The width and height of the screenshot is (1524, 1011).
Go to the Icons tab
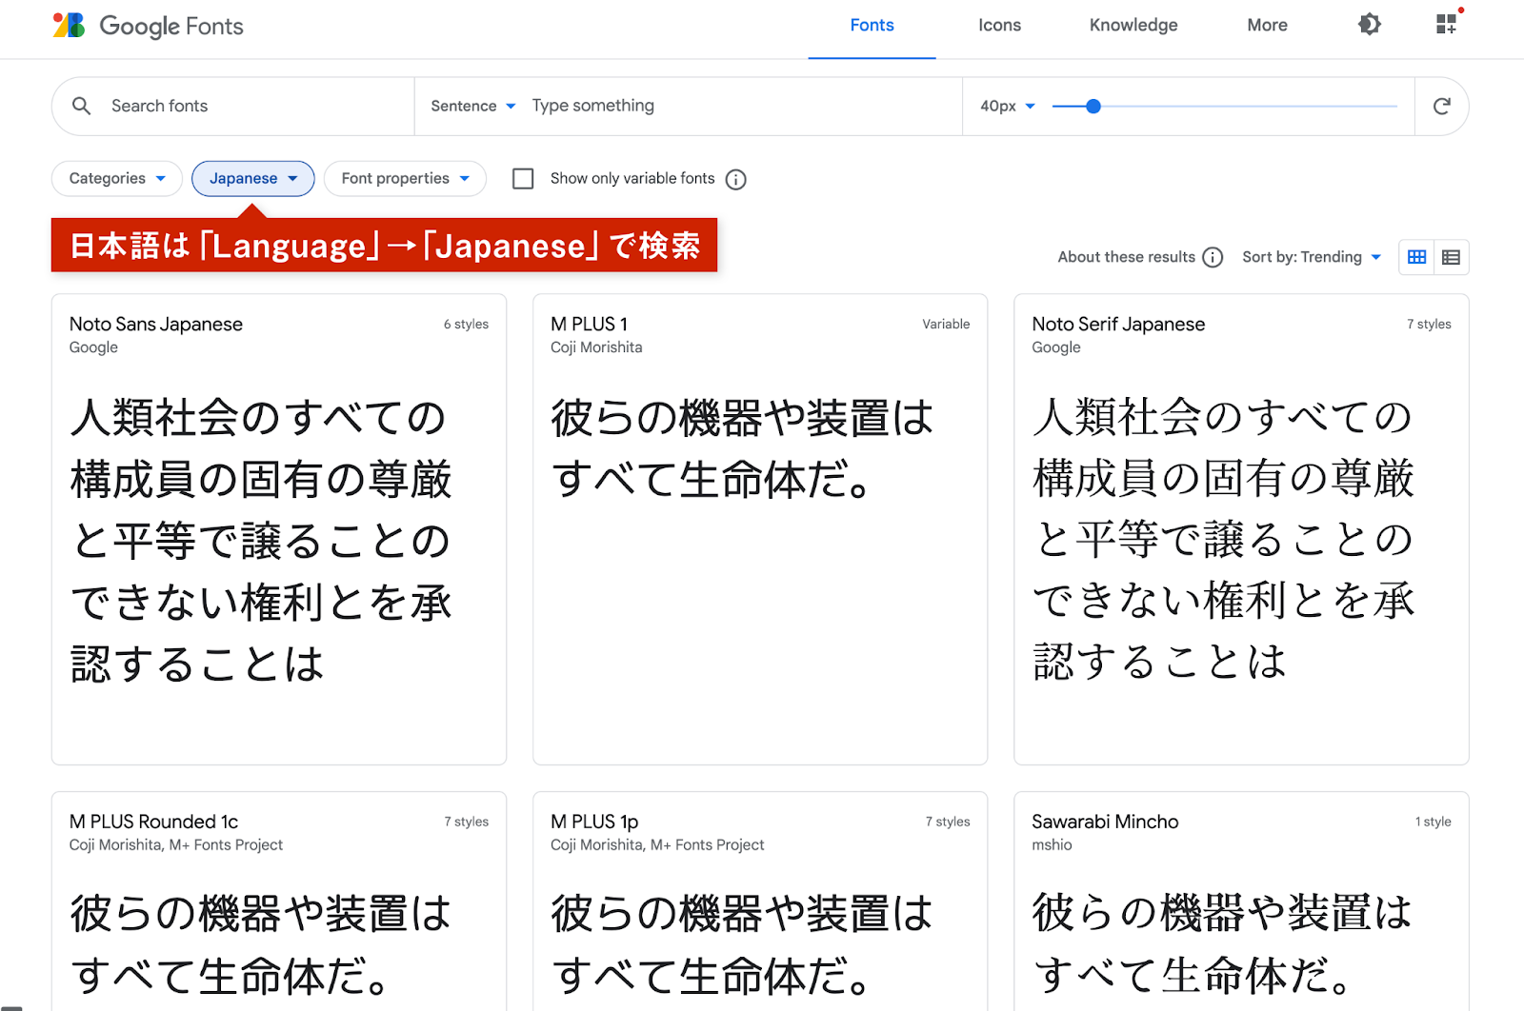[999, 26]
